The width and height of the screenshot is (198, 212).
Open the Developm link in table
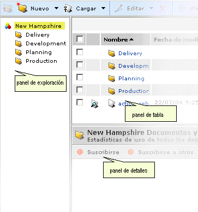pos(134,66)
